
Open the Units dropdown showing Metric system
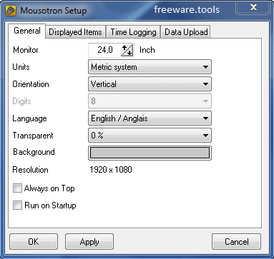click(150, 67)
